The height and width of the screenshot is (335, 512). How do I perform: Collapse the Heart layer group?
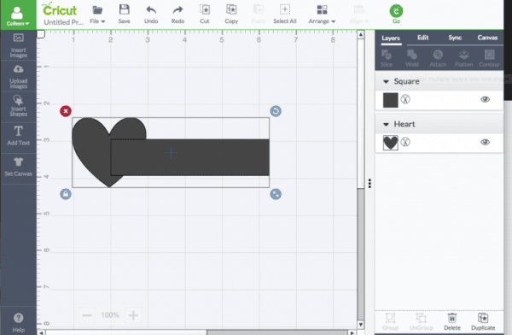pos(386,124)
